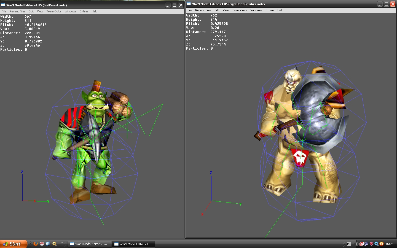Viewport: 397px width, 248px height.
Task: Open Edit menu in FodPeon1 window
Action: point(31,11)
